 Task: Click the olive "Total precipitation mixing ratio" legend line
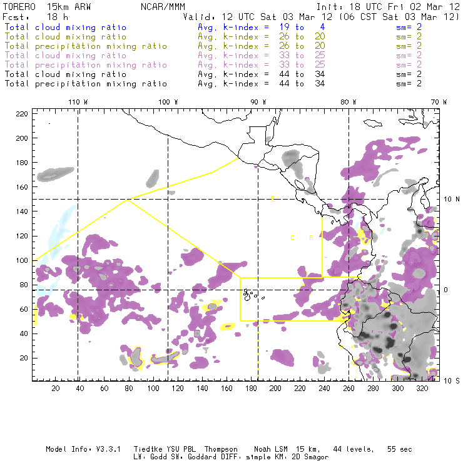coord(86,46)
